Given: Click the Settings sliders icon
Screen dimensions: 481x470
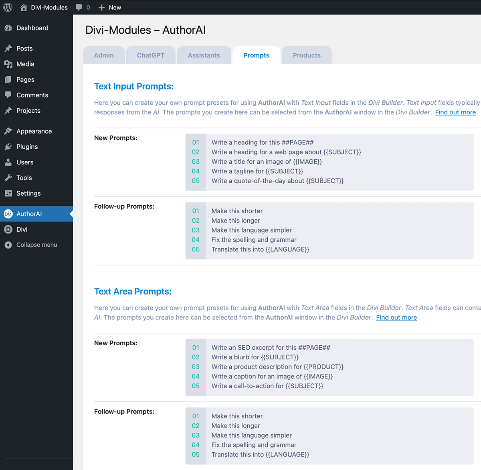Looking at the screenshot, I should pyautogui.click(x=8, y=193).
